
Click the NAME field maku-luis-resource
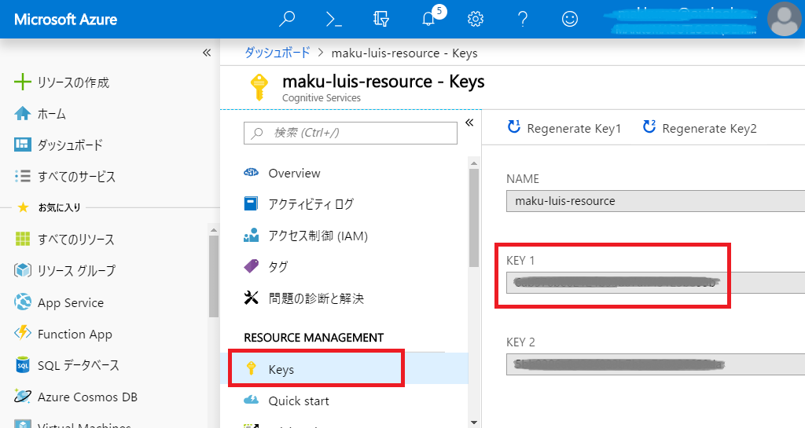pos(656,201)
